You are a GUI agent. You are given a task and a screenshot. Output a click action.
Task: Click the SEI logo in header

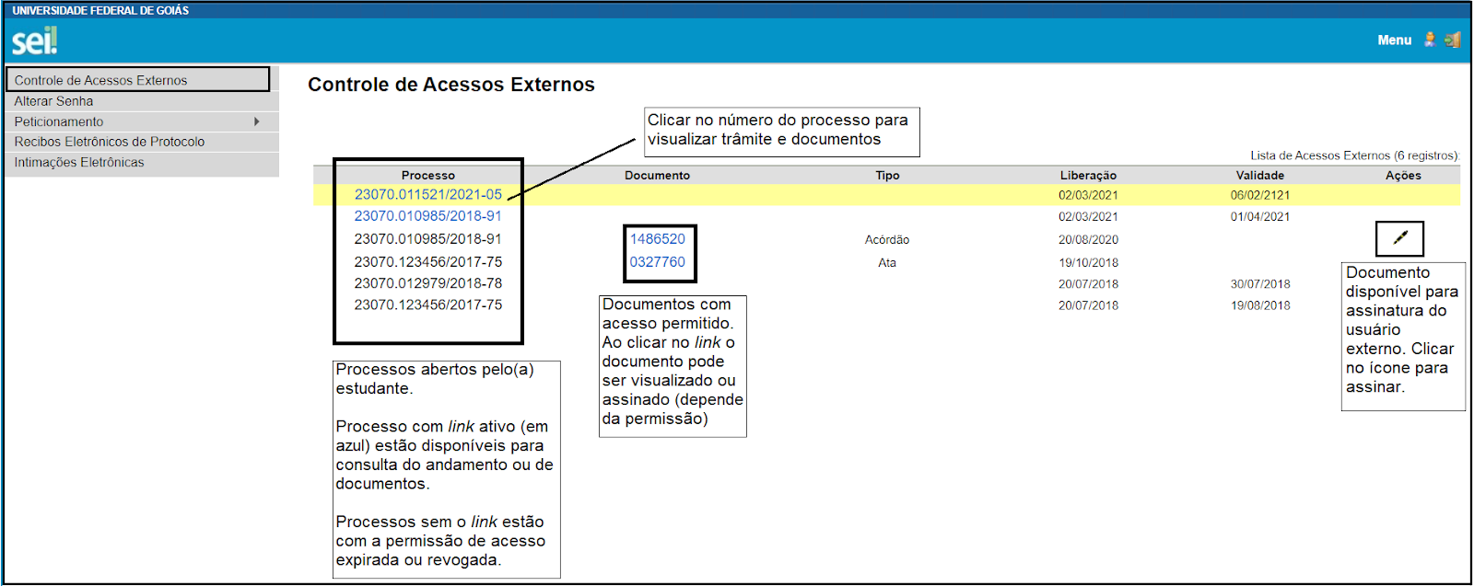tap(34, 40)
